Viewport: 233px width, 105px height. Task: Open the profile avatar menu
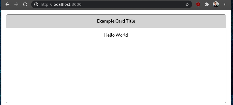coord(216,4)
